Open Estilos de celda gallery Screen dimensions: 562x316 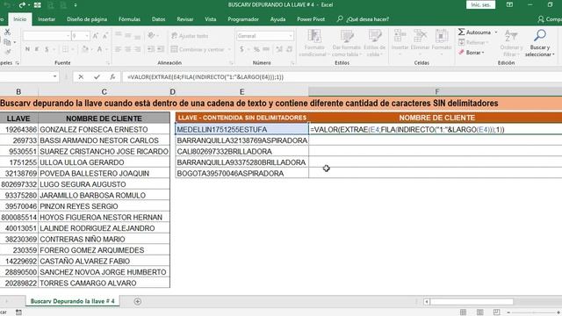click(375, 43)
